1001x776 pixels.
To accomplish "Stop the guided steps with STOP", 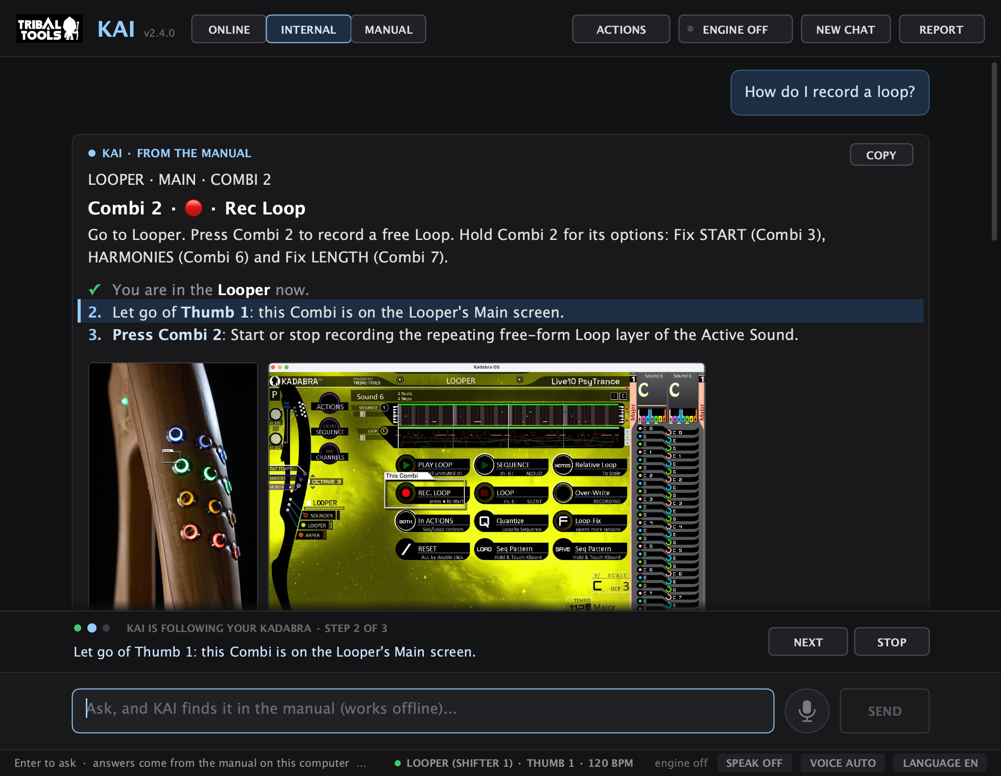I will click(892, 642).
